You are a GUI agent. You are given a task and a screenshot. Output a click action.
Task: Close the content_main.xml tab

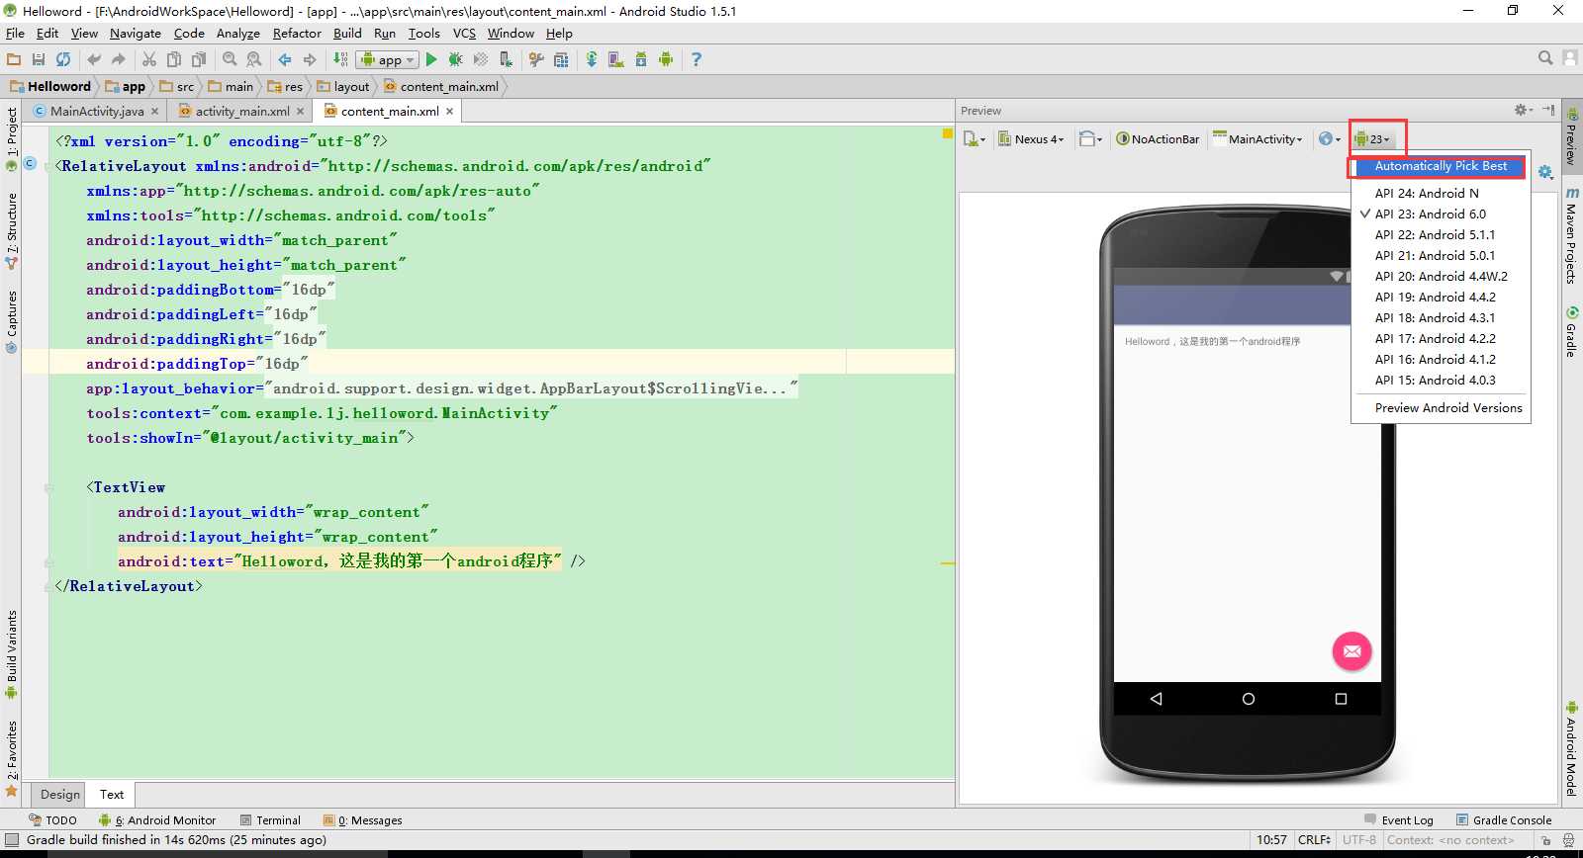pyautogui.click(x=449, y=112)
